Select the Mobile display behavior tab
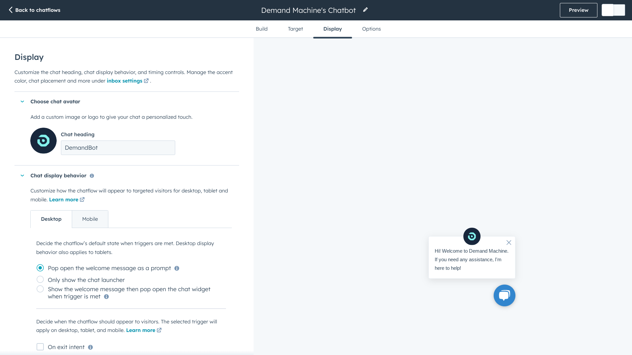This screenshot has height=355, width=632. coord(90,219)
